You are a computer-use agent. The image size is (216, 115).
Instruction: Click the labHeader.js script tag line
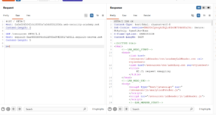click(x=167, y=96)
